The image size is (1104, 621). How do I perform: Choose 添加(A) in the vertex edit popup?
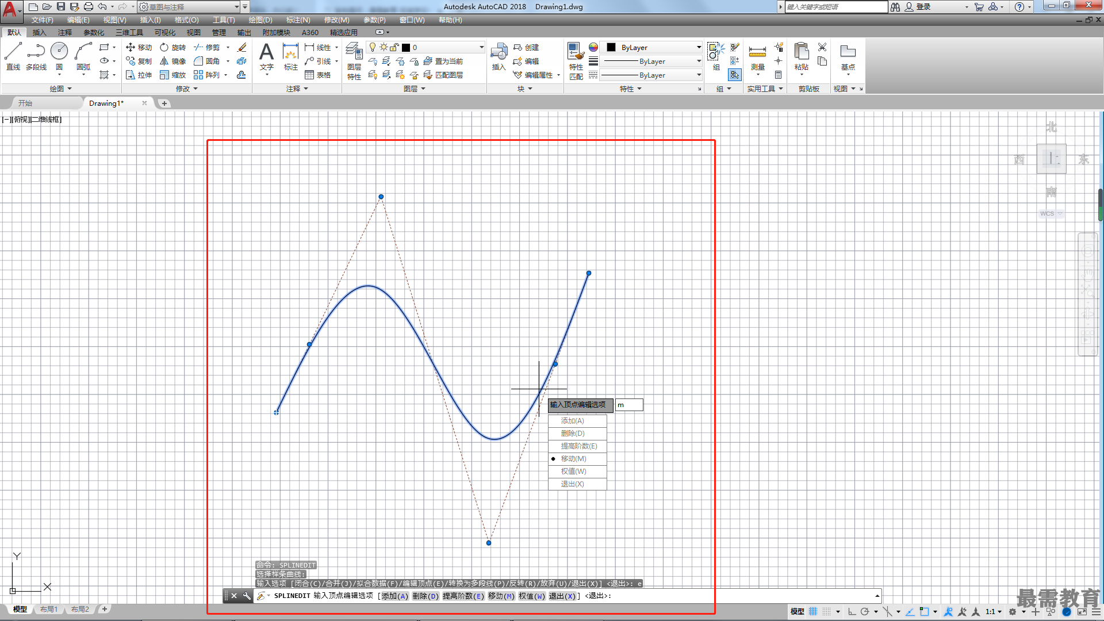coord(577,421)
